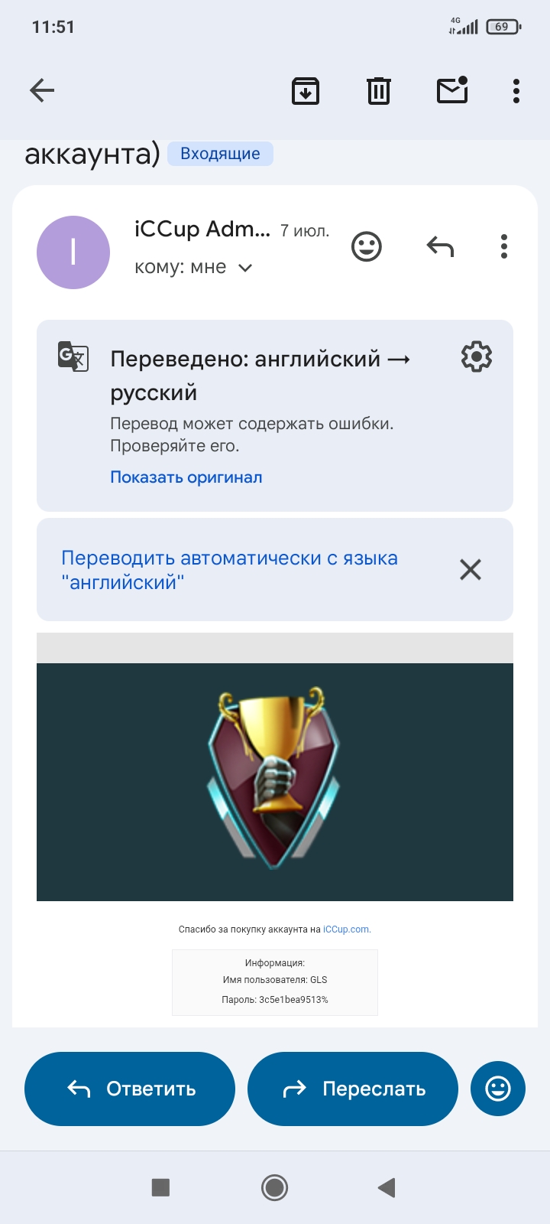Tap the 'Переслать' button
This screenshot has width=550, height=1224.
pyautogui.click(x=353, y=1089)
